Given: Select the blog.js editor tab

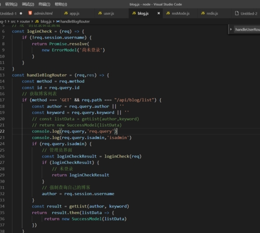Looking at the screenshot, I should tap(143, 14).
